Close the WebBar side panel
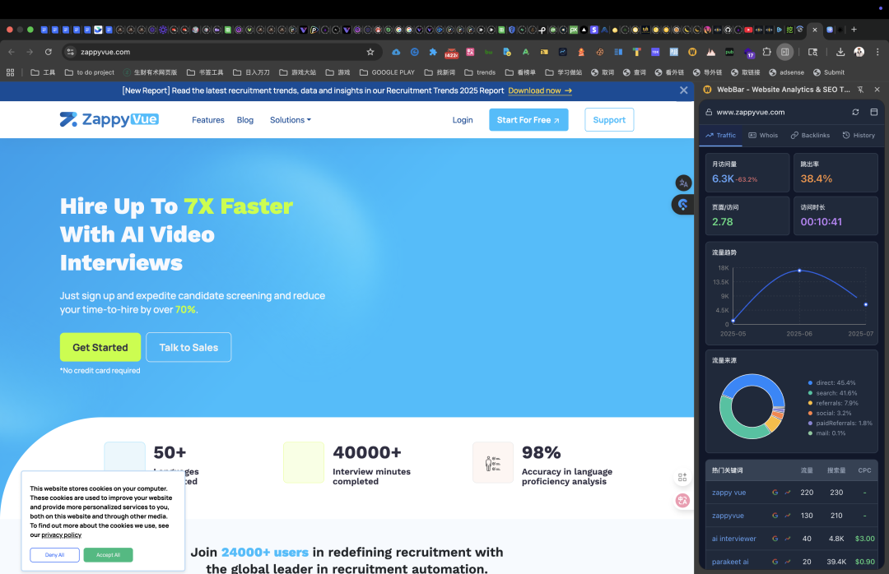 (877, 90)
